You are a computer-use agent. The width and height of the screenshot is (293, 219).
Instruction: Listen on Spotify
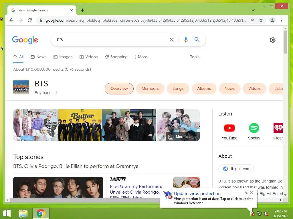pyautogui.click(x=254, y=131)
